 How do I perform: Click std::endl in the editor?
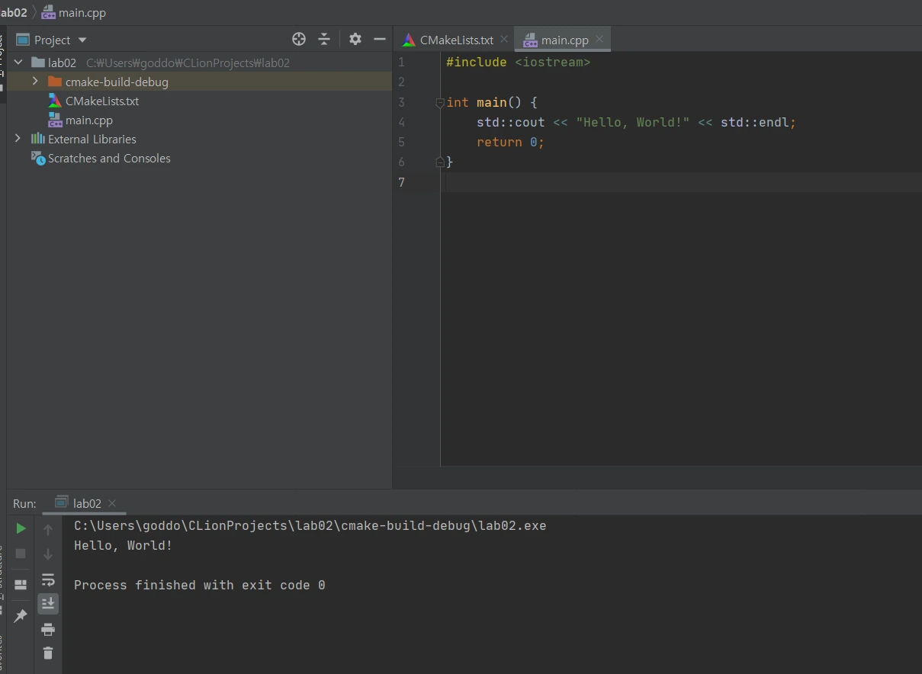(755, 122)
